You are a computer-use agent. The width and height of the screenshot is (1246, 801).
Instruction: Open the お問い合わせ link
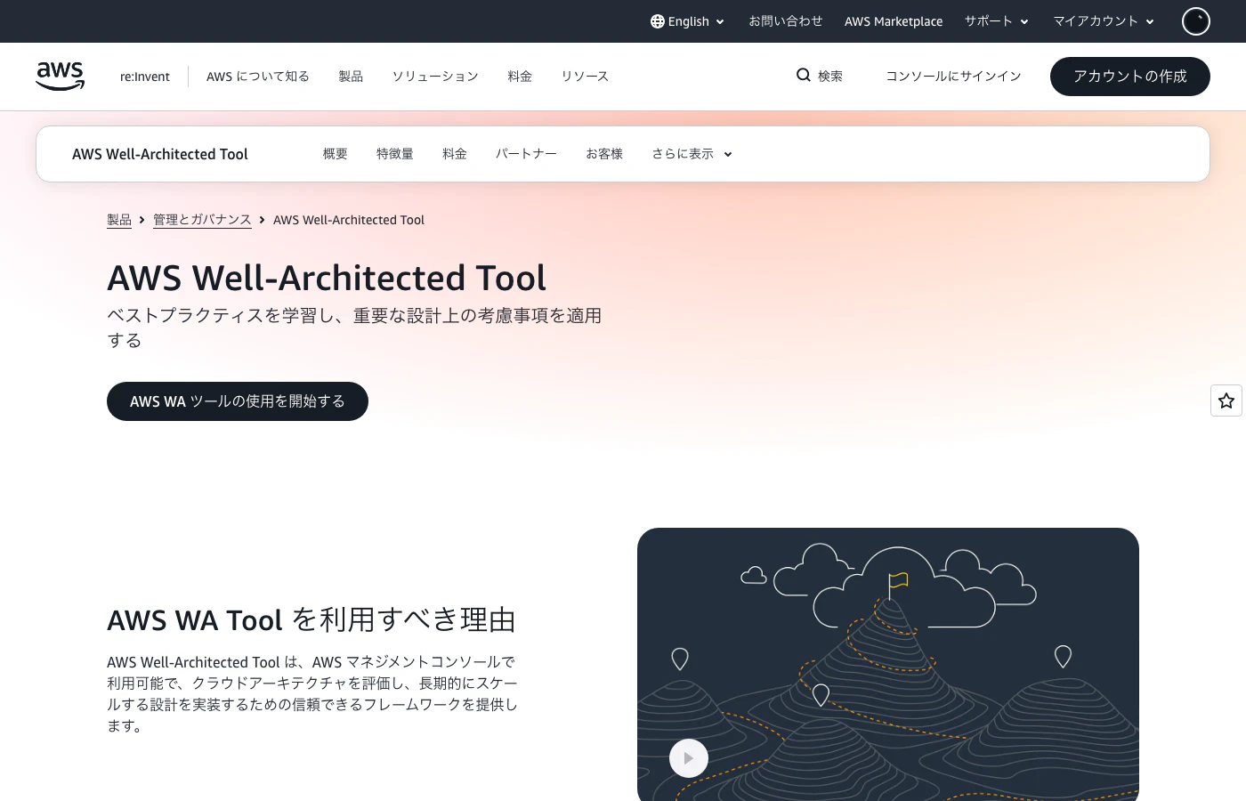tap(786, 21)
